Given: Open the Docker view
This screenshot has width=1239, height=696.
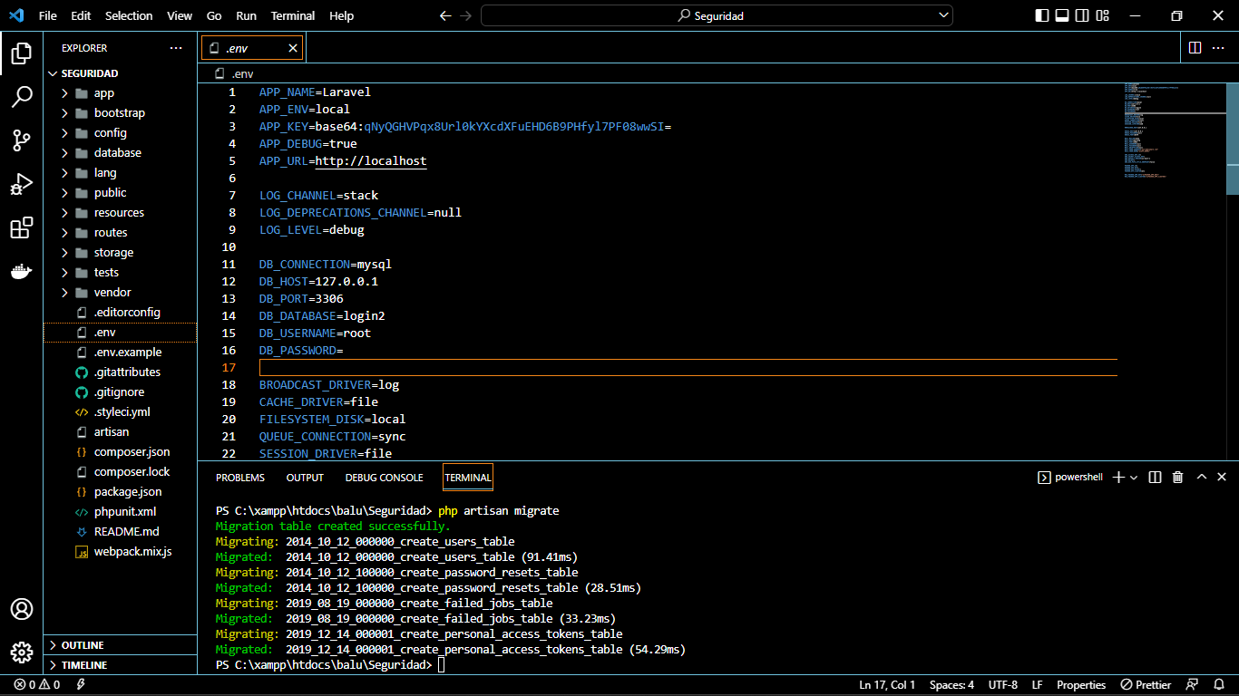Looking at the screenshot, I should click(22, 271).
